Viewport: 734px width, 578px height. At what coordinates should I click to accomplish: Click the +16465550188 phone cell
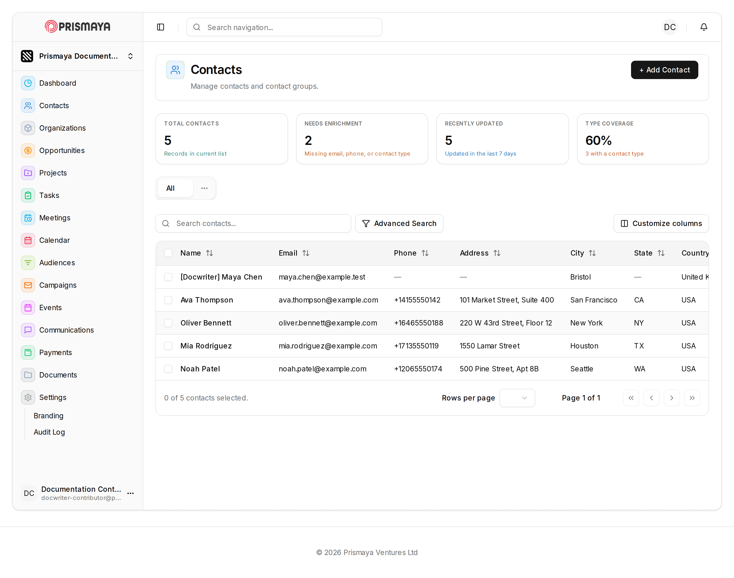coord(418,323)
